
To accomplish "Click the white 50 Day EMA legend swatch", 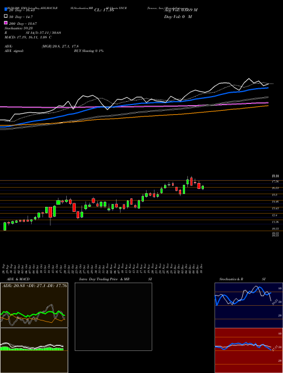I will point(6,16).
